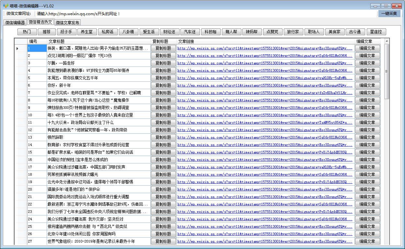This screenshot has height=249, width=405.
Task: Click the 编号 column header
Action: [x=37, y=41]
